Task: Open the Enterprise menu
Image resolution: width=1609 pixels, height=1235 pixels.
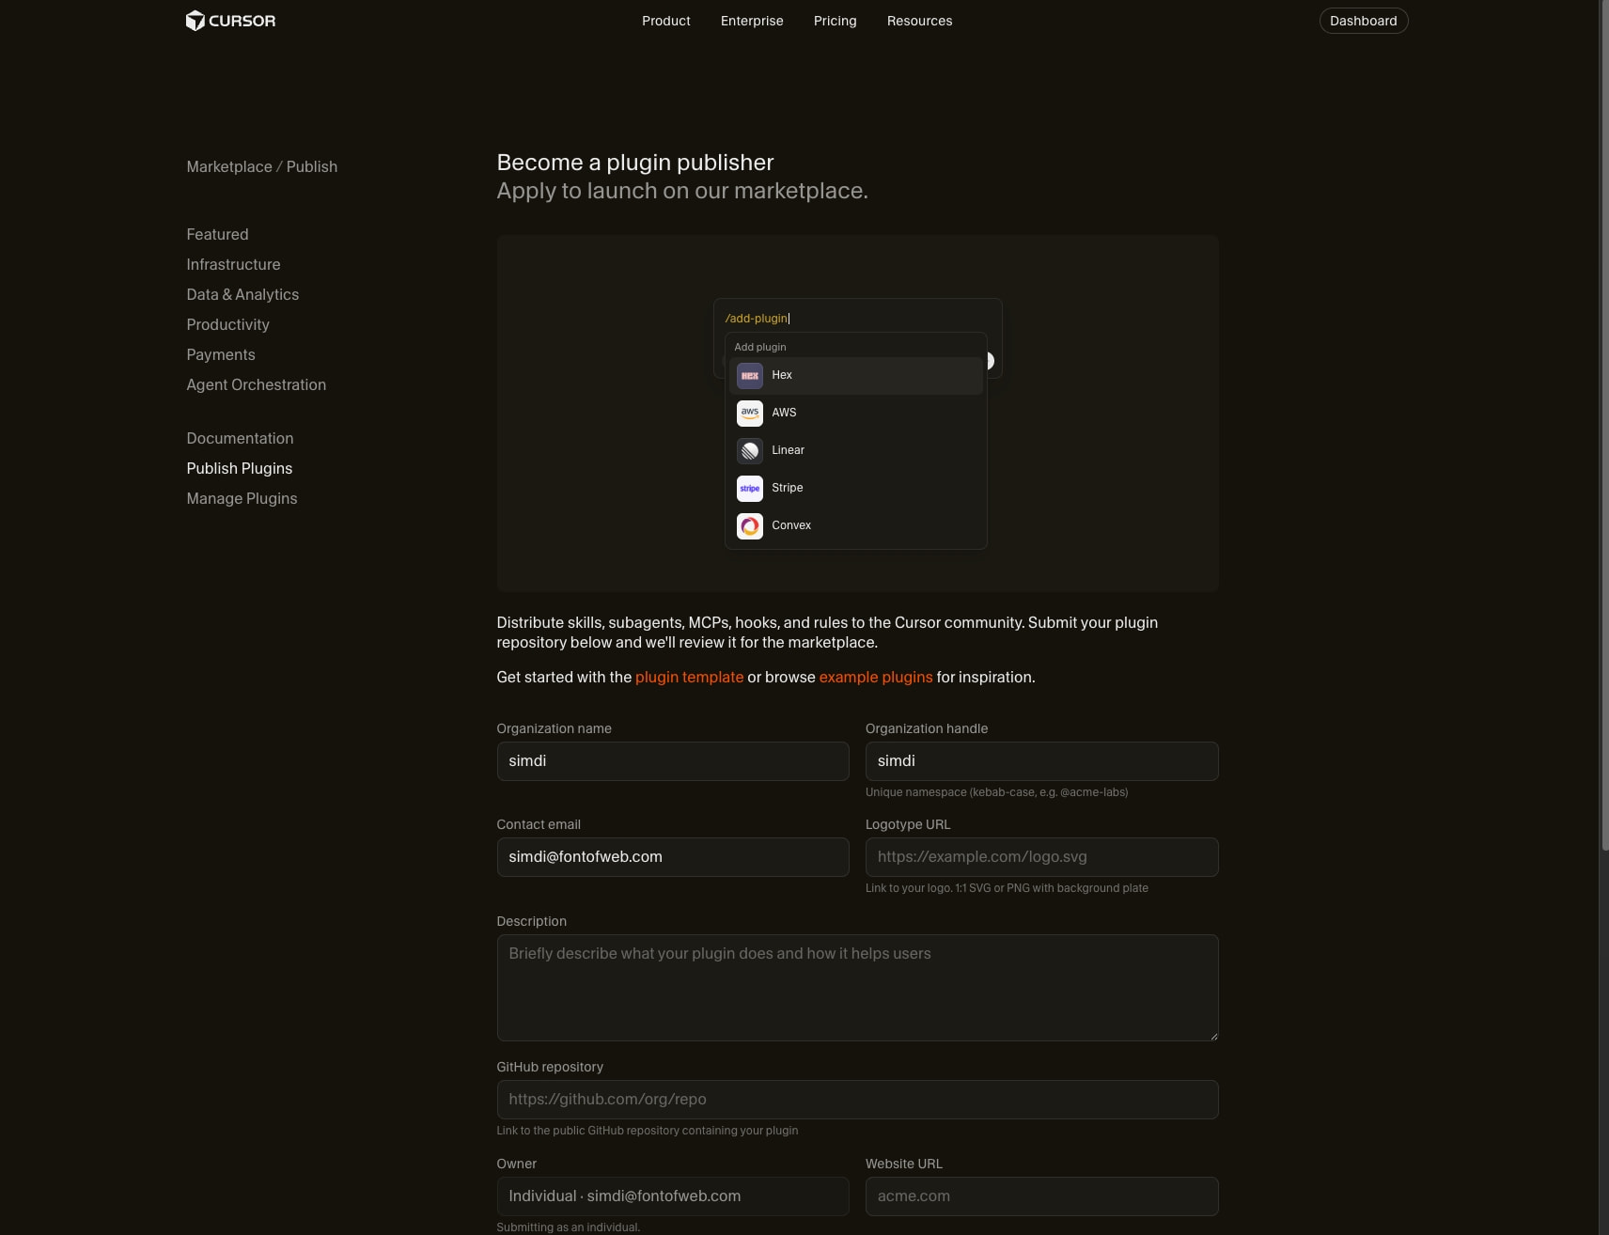Action: pos(752,21)
